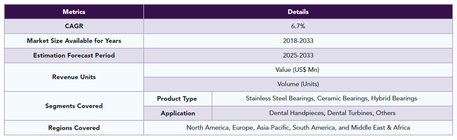Select Estimation Forecast Period label
The image size is (457, 140).
tap(74, 56)
